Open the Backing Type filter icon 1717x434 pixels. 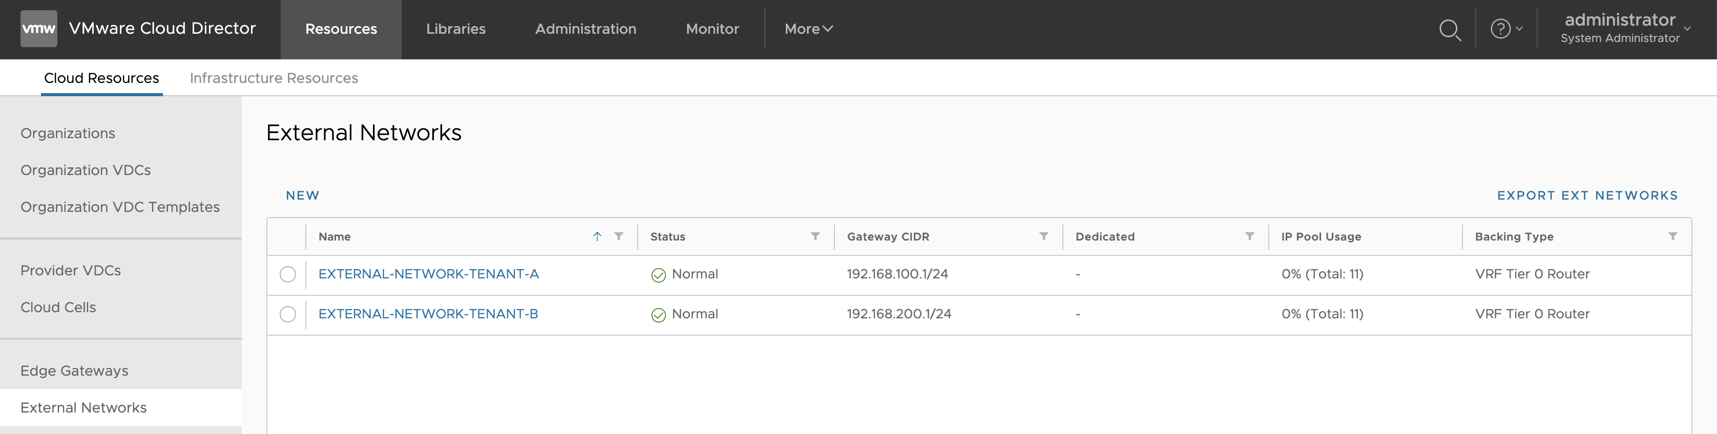click(1672, 236)
